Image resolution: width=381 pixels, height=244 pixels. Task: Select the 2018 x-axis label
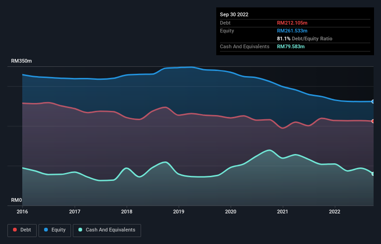pos(127,212)
